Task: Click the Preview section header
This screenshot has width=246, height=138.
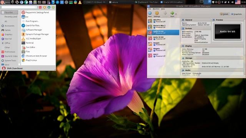Action: (228, 20)
